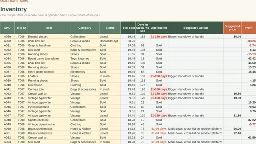Click suggested price 36.40
The width and height of the screenshot is (256, 144).
click(x=232, y=37)
